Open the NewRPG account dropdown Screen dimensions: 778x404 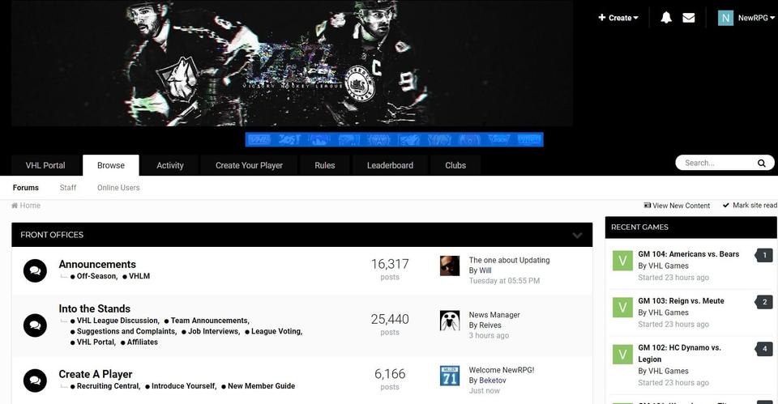755,18
